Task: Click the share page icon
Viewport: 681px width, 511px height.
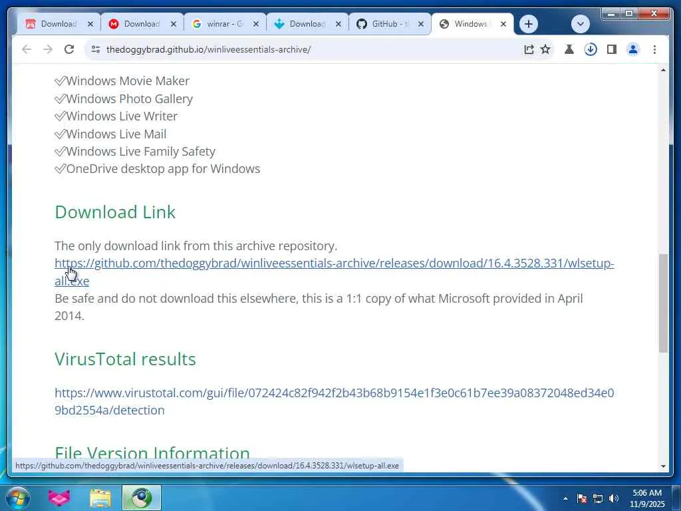Action: pyautogui.click(x=529, y=49)
